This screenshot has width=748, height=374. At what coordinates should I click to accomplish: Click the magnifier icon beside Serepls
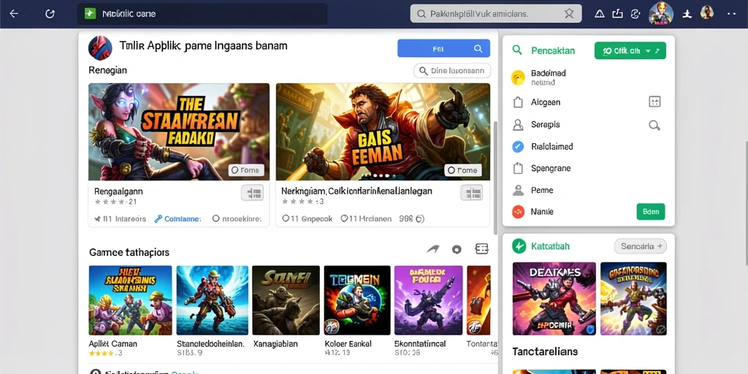[654, 125]
